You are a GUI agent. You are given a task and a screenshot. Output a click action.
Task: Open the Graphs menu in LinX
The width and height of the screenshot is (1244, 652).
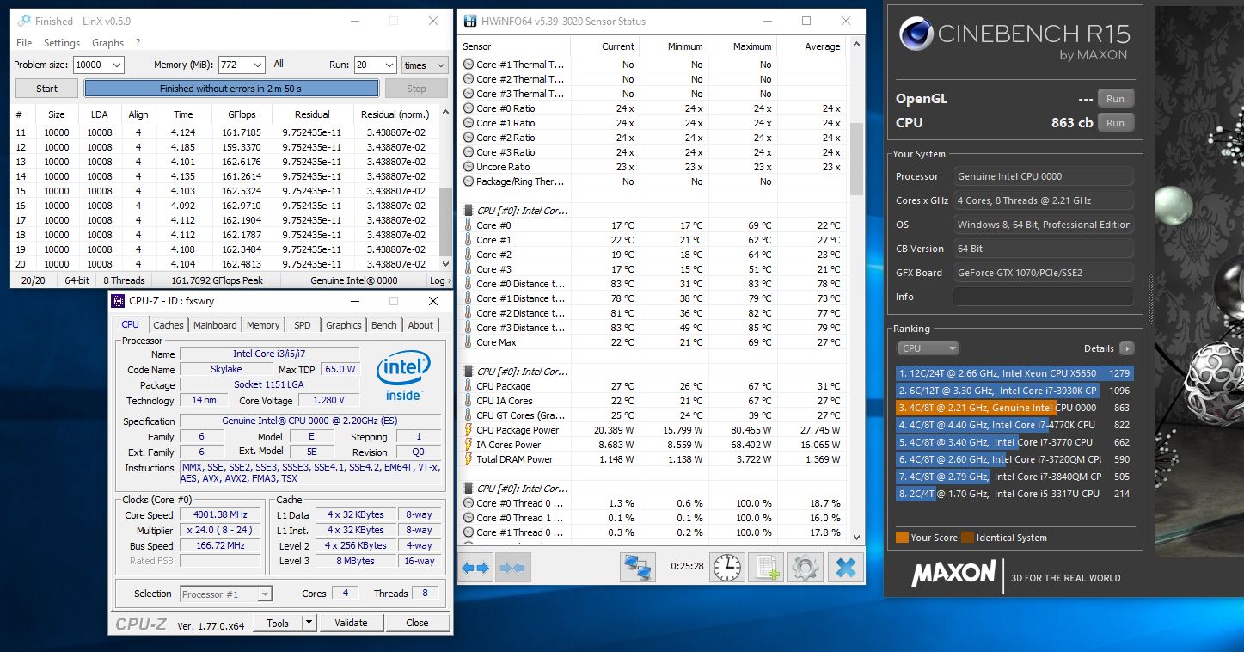(108, 43)
